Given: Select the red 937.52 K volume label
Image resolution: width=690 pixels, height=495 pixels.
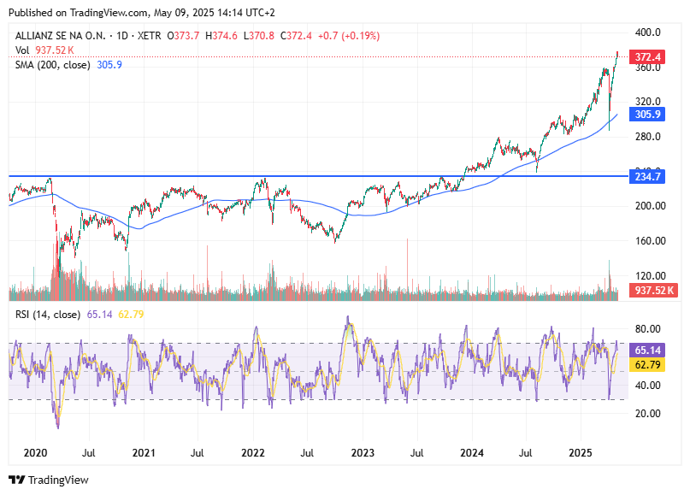Looking at the screenshot, I should click(653, 291).
